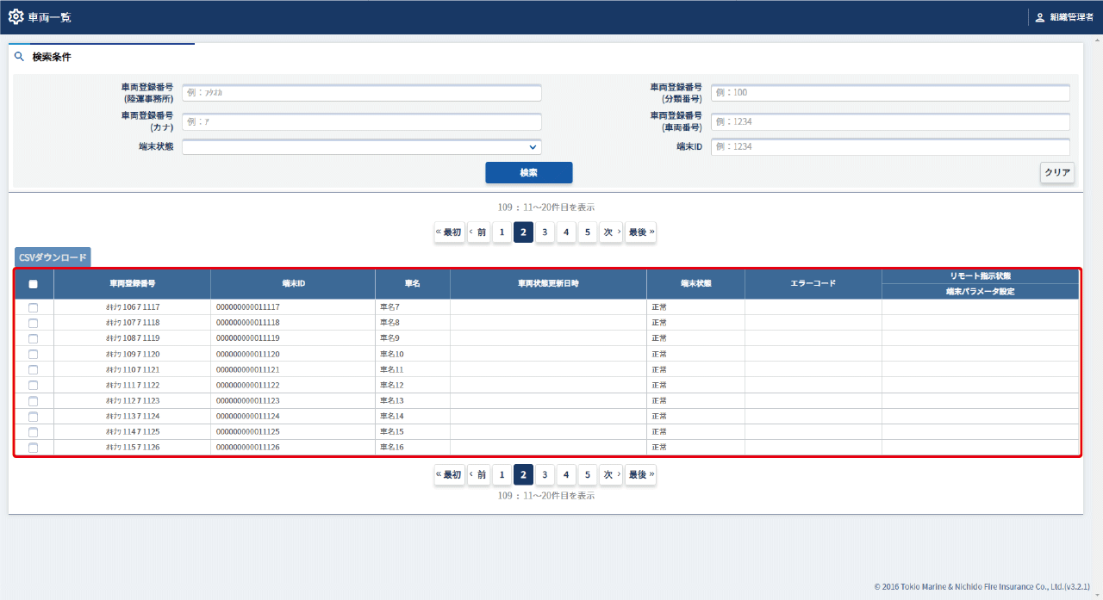Click the blue 検索 button

coord(528,173)
